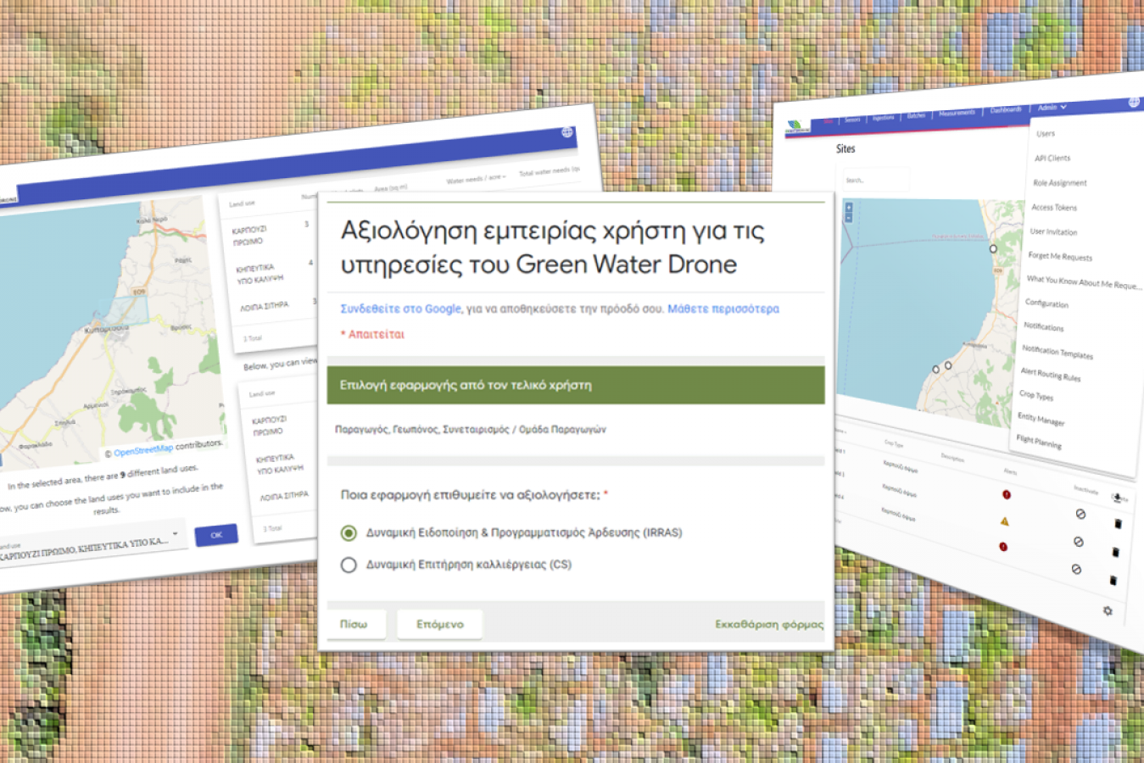The height and width of the screenshot is (763, 1144).
Task: Select Notifications in the Admin menu
Action: pyautogui.click(x=1043, y=326)
